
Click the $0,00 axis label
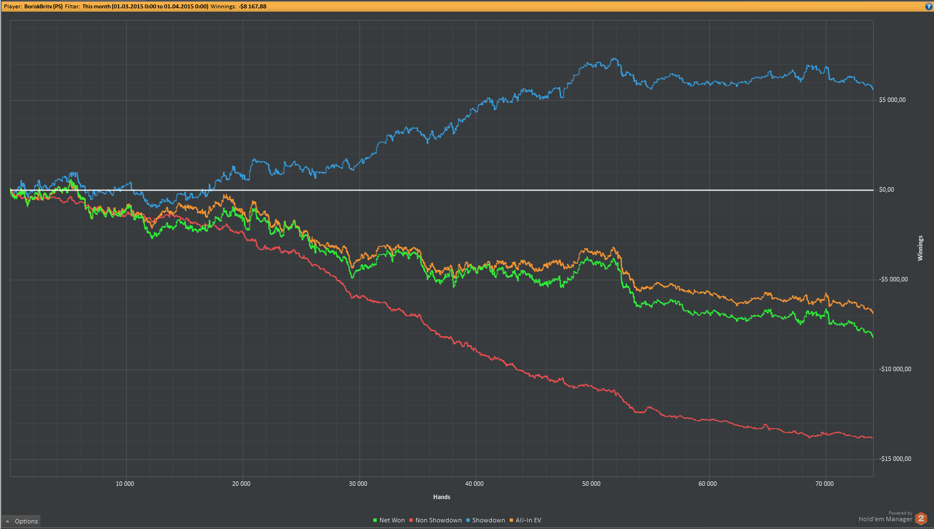pyautogui.click(x=886, y=190)
